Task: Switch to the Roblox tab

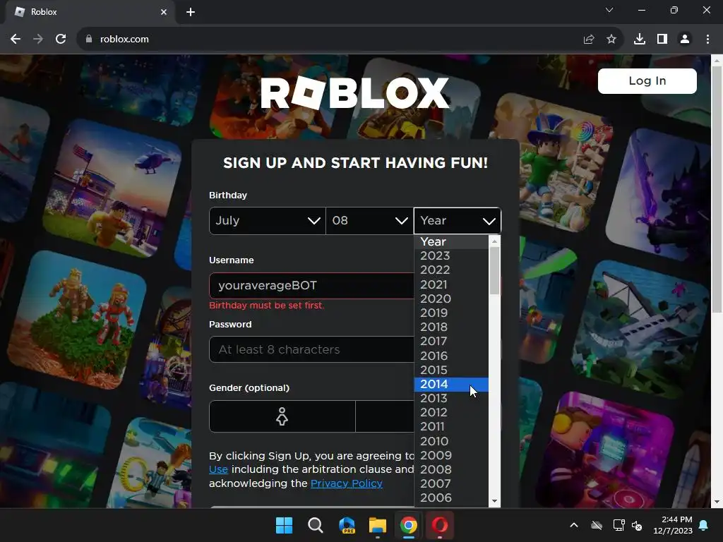Action: 90,12
